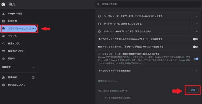Image resolution: width=202 pixels, height=104 pixels.
Task: Click the power icon for 起動時
Action: pos(3,59)
